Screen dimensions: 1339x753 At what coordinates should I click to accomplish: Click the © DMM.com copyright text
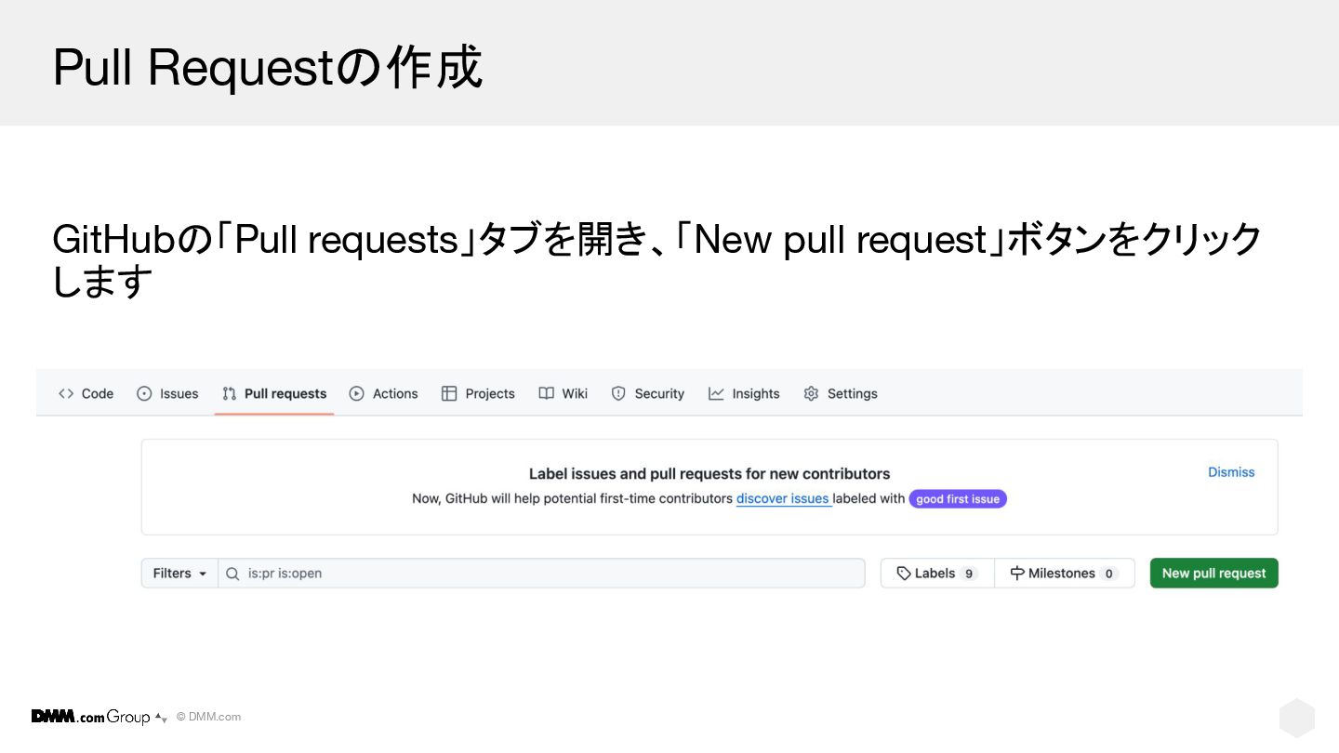(208, 717)
